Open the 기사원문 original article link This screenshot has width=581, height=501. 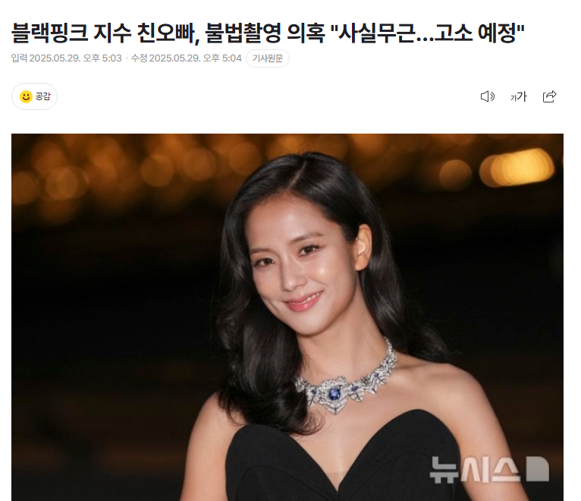click(x=268, y=58)
